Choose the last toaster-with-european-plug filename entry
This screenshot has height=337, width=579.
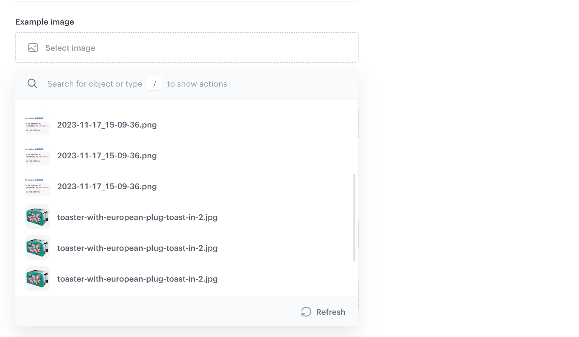click(137, 279)
